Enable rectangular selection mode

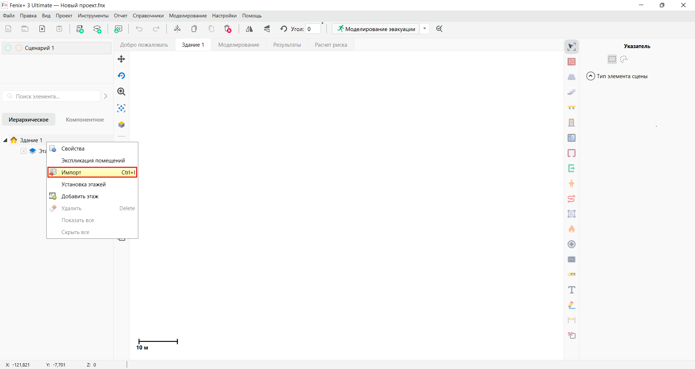pos(612,59)
